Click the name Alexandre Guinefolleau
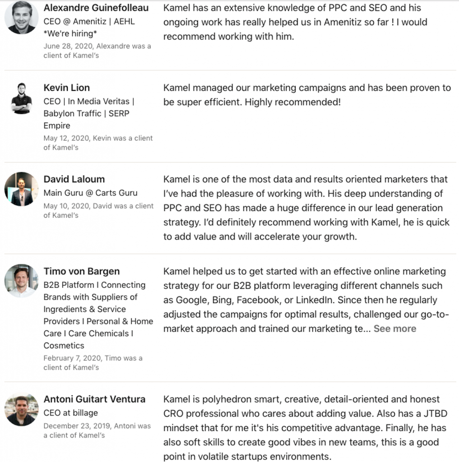Screen dimensions: 459x462 (x=96, y=8)
